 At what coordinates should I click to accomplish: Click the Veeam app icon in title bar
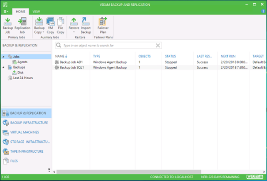pyautogui.click(x=5, y=4)
